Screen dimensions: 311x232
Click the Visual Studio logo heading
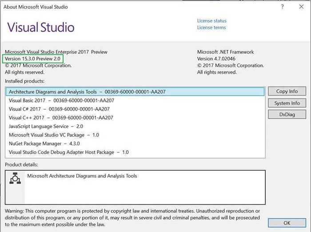pos(41,27)
